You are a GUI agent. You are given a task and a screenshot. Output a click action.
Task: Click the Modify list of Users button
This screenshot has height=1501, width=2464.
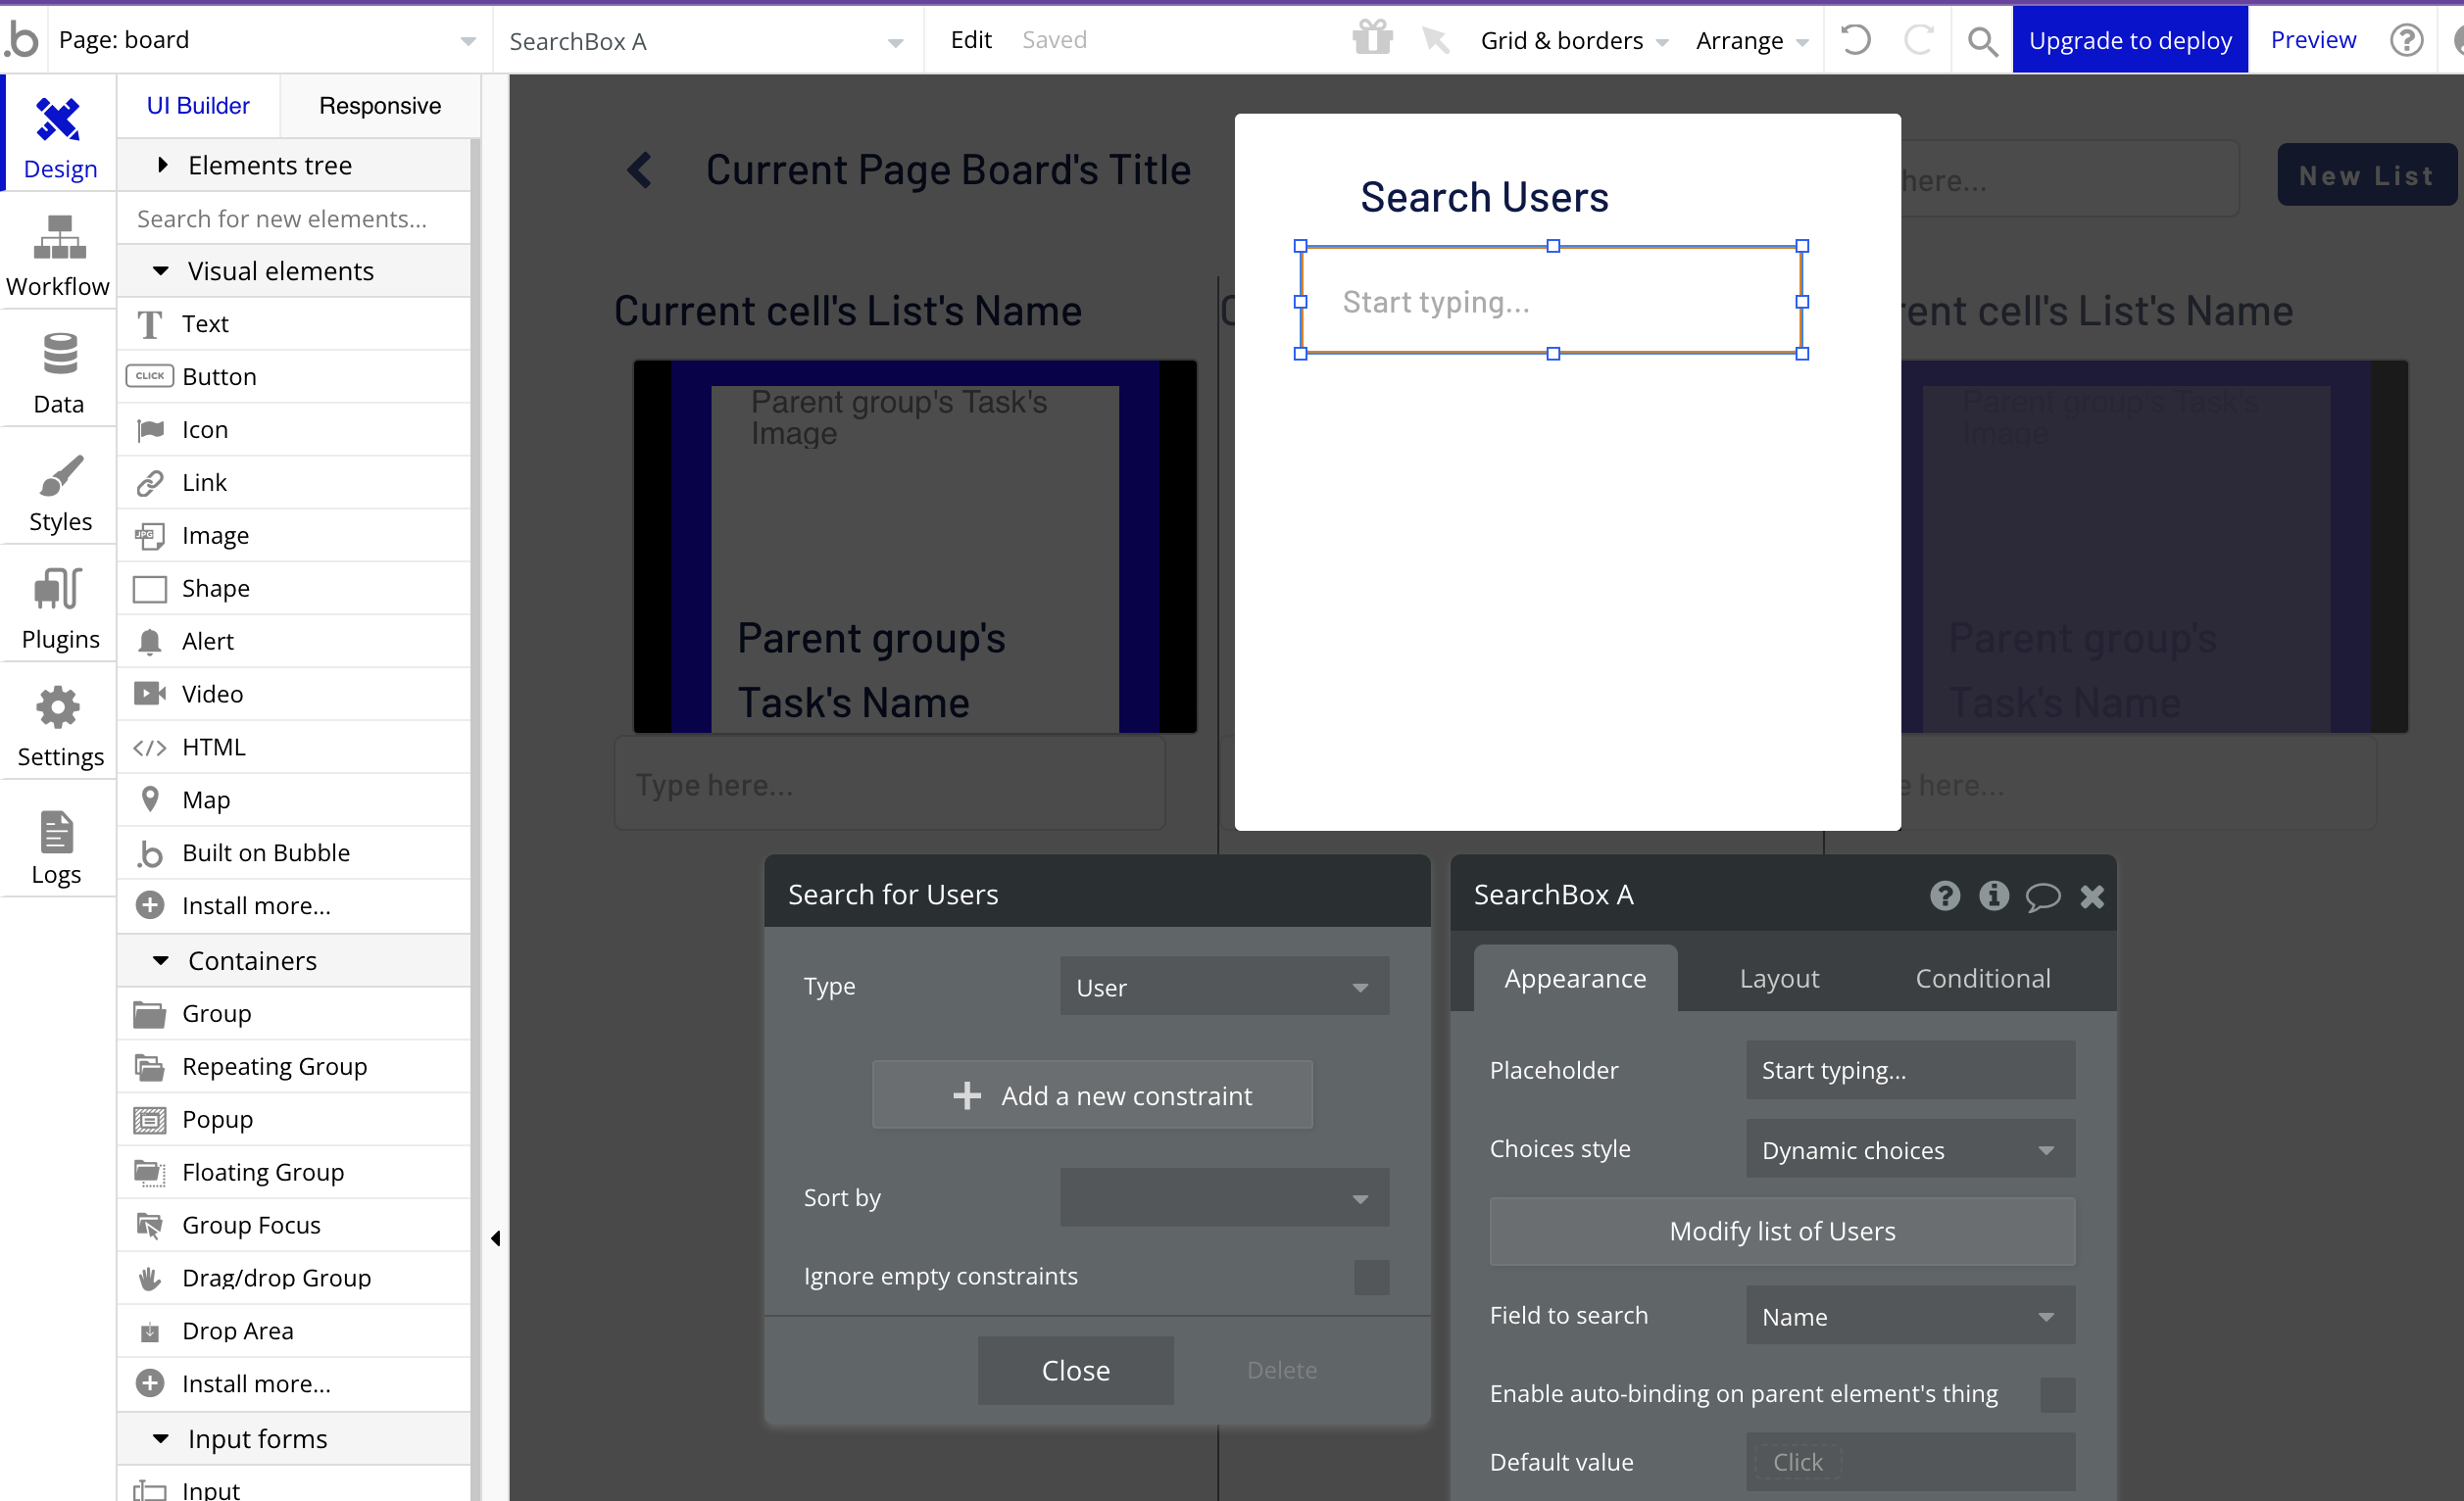1781,1232
